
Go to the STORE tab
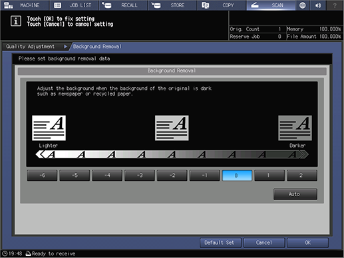click(x=172, y=5)
